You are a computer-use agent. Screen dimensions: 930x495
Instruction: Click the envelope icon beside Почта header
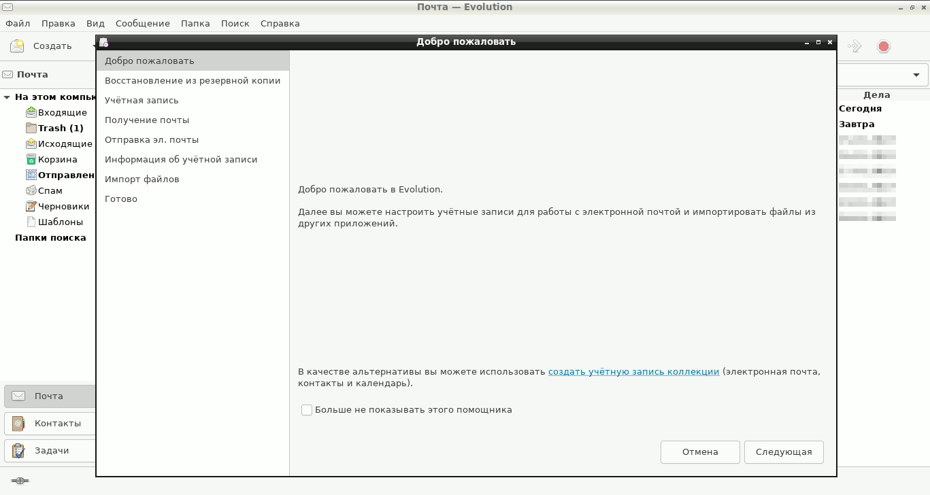pyautogui.click(x=8, y=74)
